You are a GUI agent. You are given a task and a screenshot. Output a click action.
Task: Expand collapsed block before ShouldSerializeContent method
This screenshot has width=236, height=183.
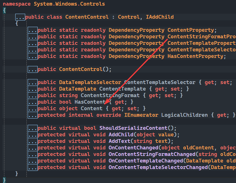[33, 128]
